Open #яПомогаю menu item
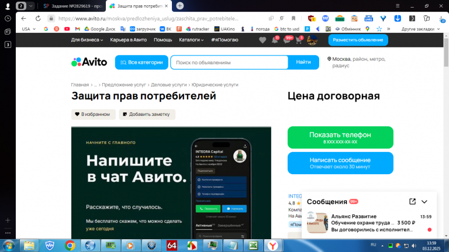 tap(224, 40)
